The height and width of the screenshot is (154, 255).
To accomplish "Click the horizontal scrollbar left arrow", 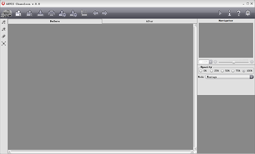I will pos(9,152).
